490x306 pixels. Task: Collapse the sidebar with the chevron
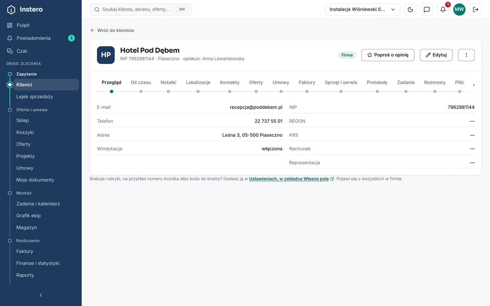(41, 295)
